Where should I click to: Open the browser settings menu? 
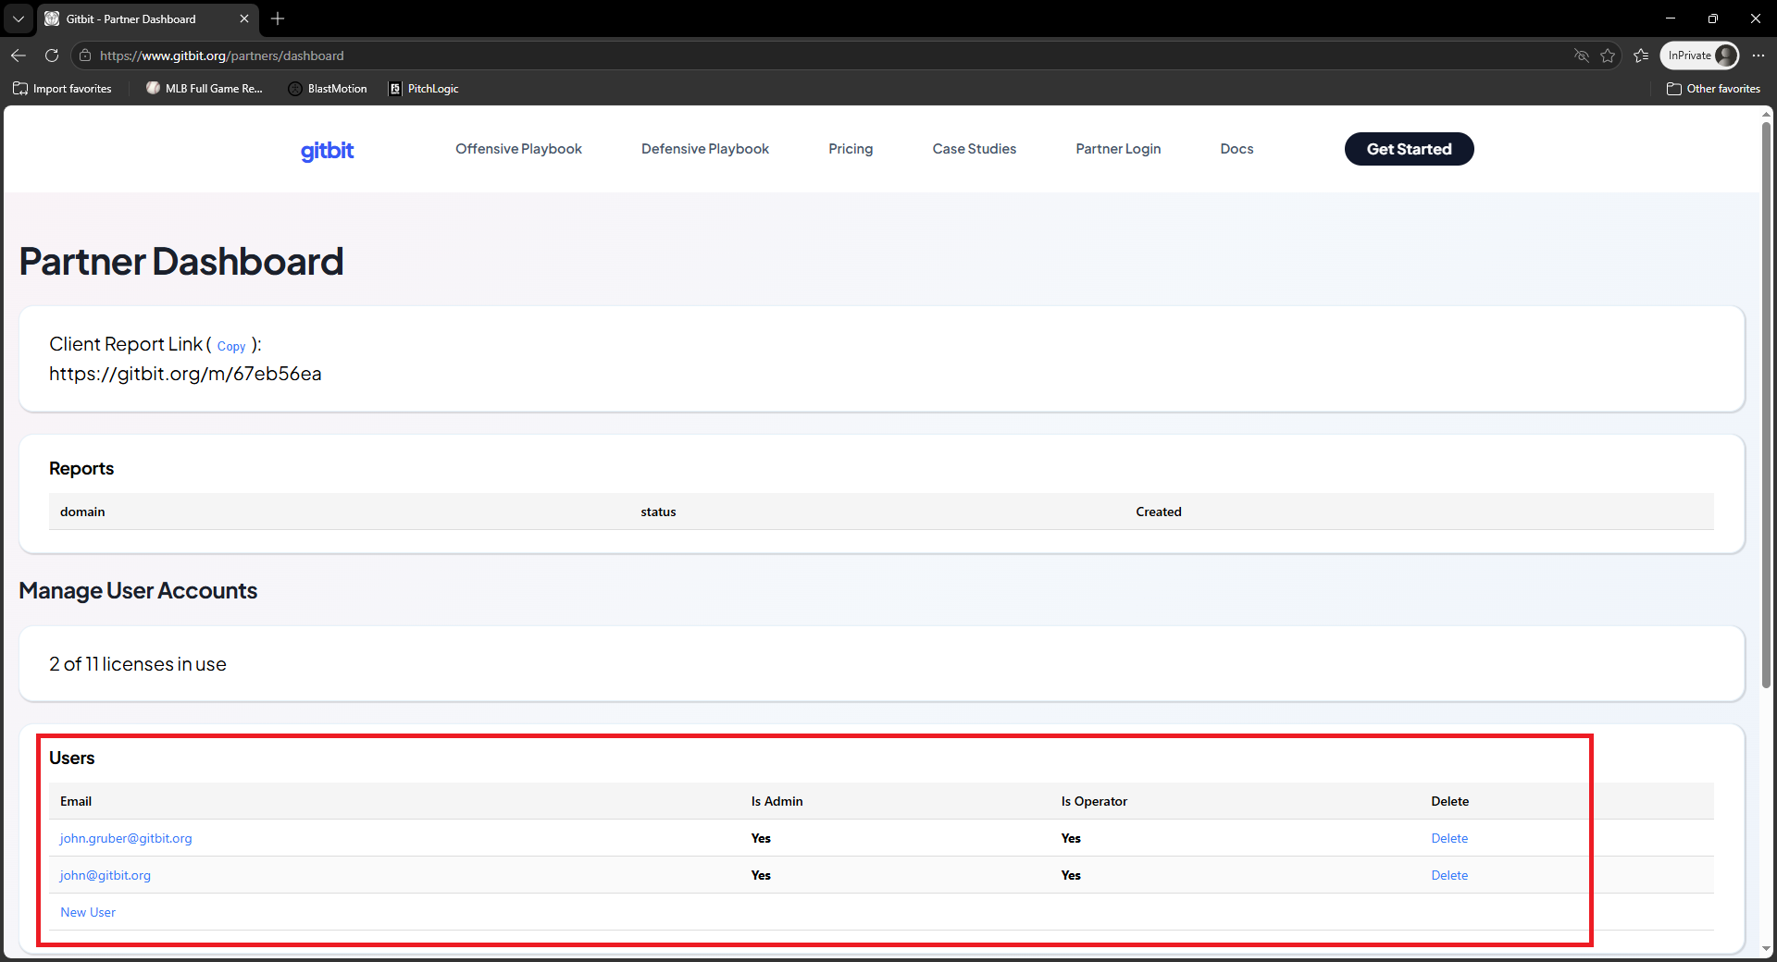1760,55
